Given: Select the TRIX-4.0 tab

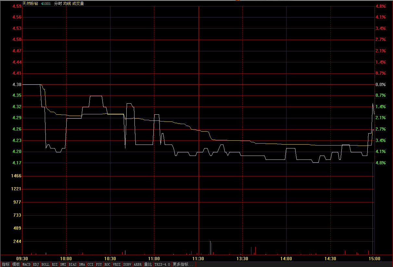Looking at the screenshot, I should pyautogui.click(x=162, y=264).
